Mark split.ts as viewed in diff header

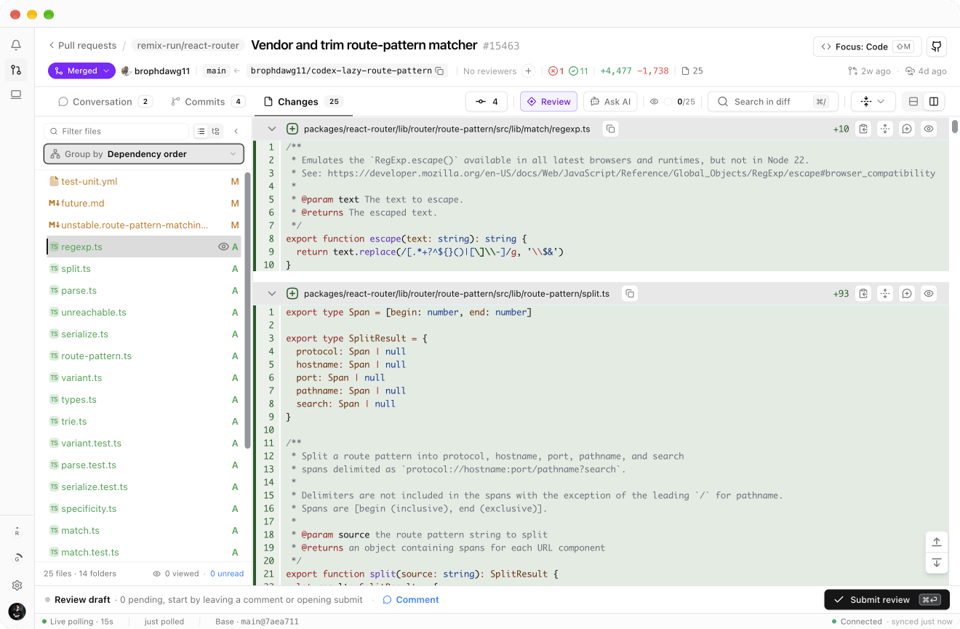929,294
